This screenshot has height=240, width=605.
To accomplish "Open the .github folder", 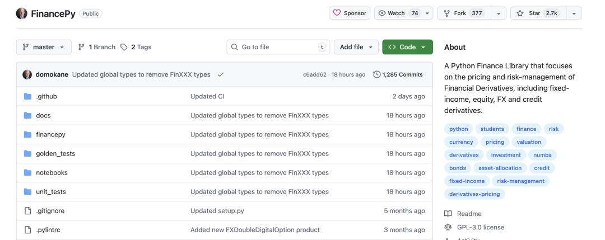I will 46,96.
